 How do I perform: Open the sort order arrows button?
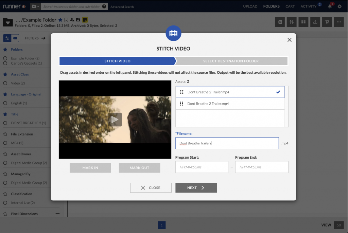point(292,22)
